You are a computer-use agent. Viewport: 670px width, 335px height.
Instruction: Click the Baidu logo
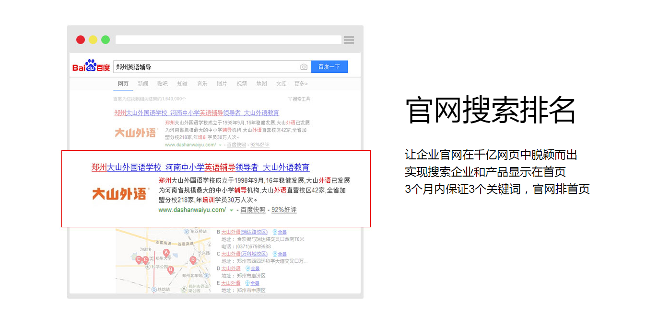pos(91,66)
